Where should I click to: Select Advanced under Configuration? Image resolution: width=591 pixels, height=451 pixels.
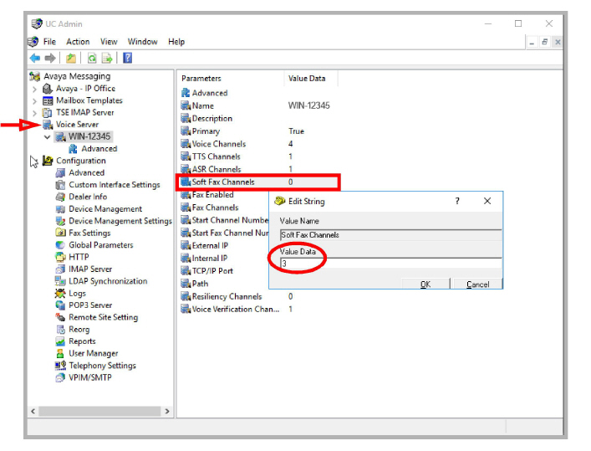[86, 173]
